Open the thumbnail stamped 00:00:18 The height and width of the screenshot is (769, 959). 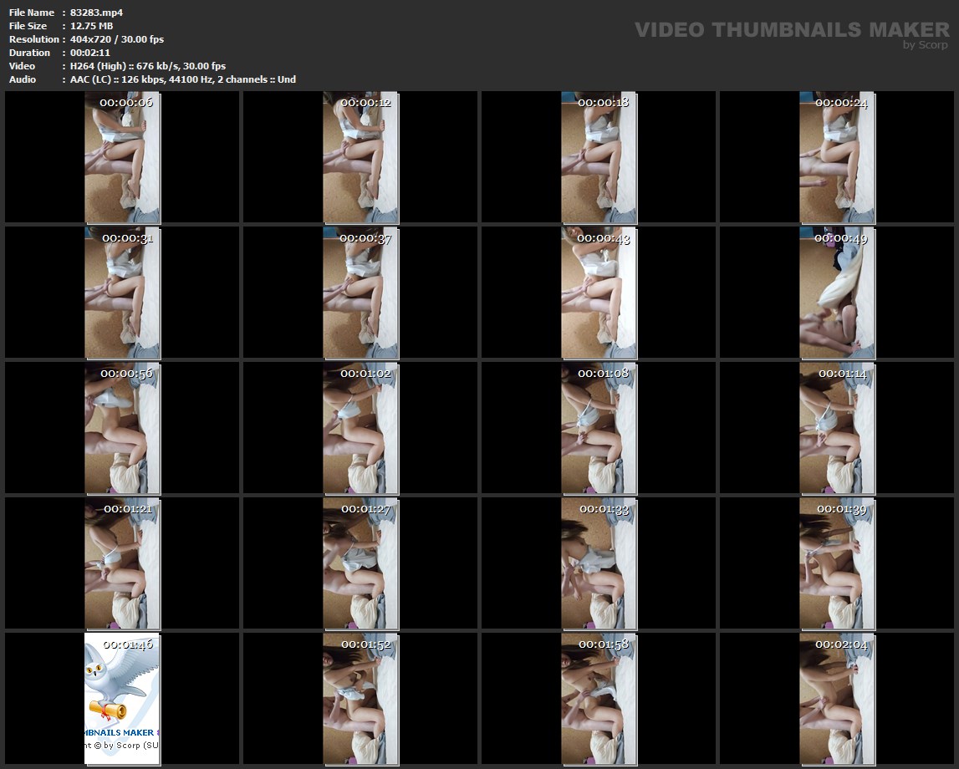click(x=599, y=157)
